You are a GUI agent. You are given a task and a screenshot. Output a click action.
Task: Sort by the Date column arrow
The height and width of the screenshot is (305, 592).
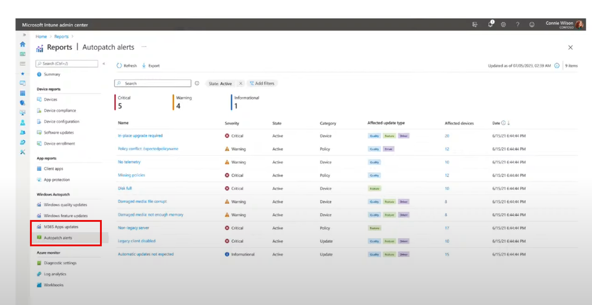508,123
